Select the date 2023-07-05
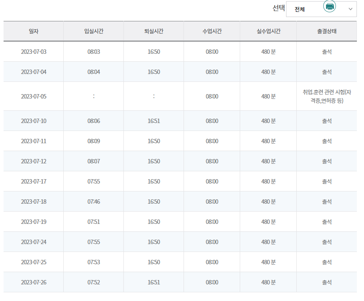This screenshot has height=301, width=364. [34, 96]
